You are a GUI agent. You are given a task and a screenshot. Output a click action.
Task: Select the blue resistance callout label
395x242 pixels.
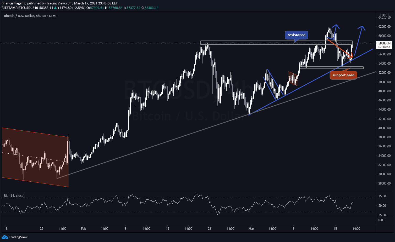pos(296,35)
